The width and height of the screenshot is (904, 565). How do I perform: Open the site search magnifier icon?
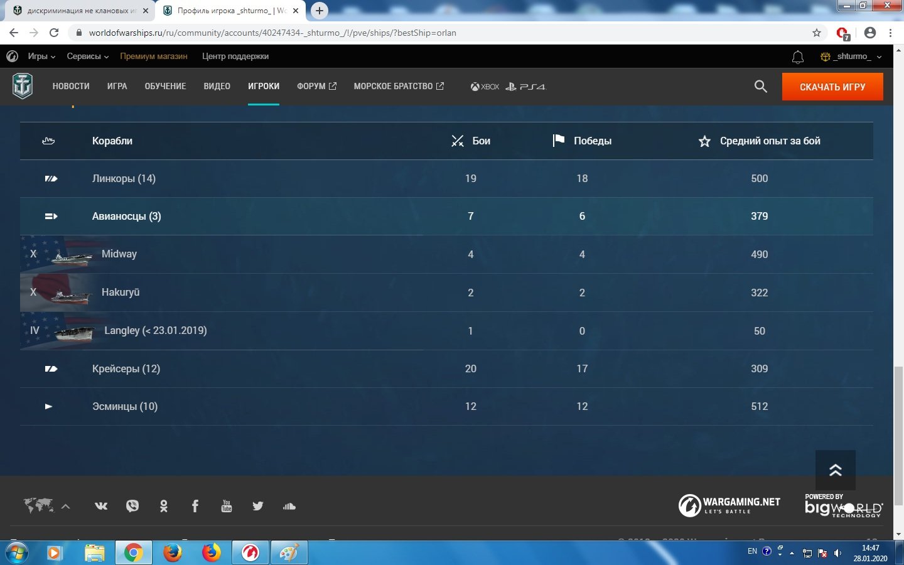[760, 87]
